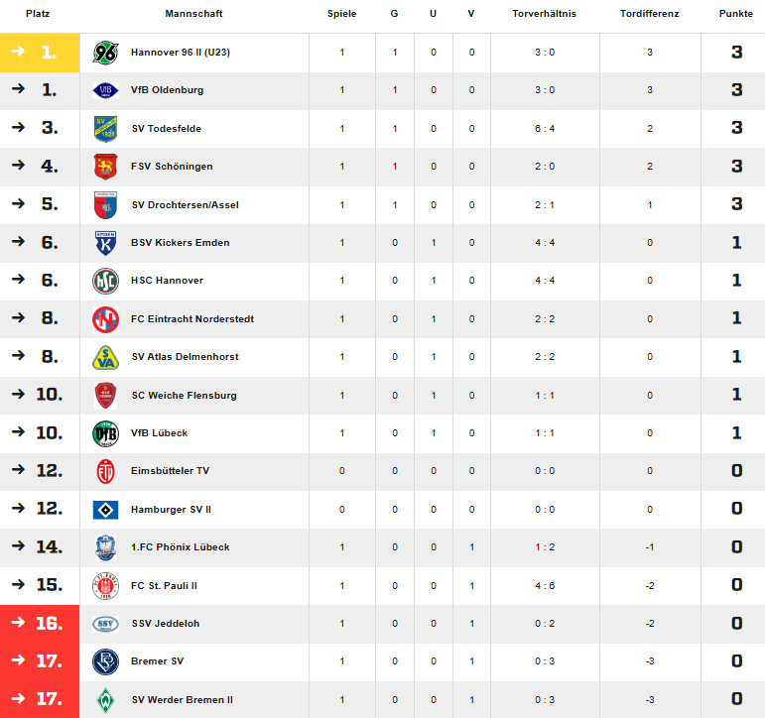
Task: Sort by the Tordifferenz column header
Action: tap(649, 14)
